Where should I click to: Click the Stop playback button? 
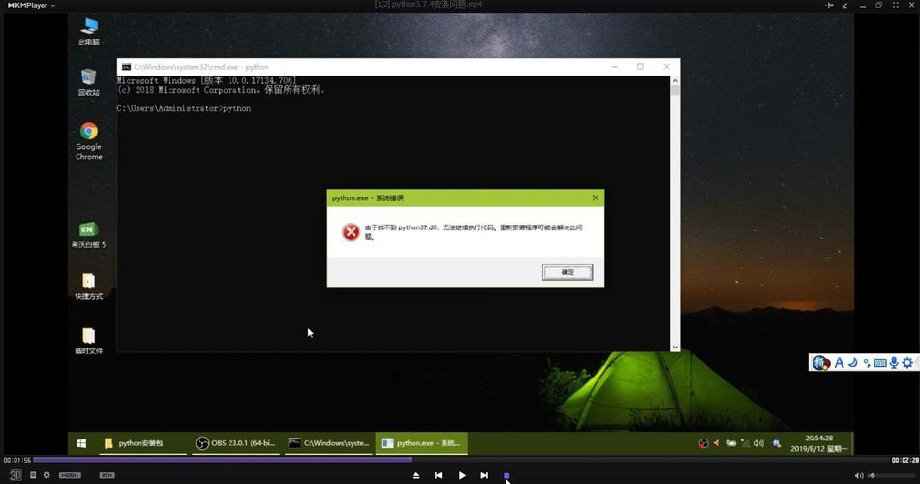[x=506, y=475]
